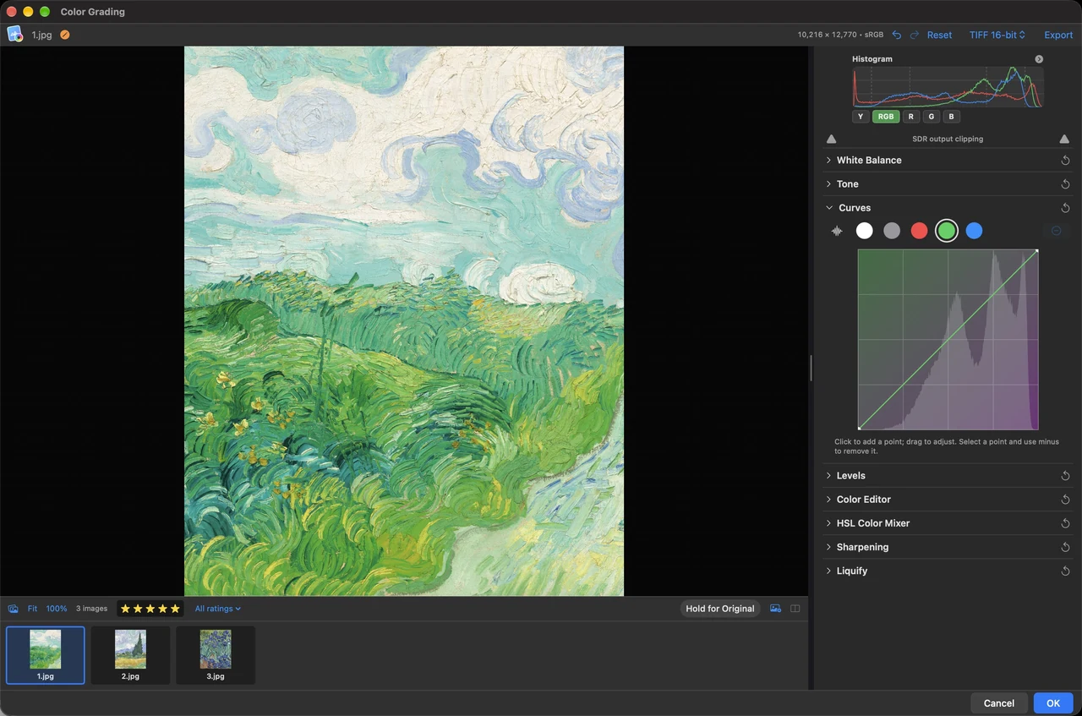Click the Reset button in the toolbar

[939, 35]
